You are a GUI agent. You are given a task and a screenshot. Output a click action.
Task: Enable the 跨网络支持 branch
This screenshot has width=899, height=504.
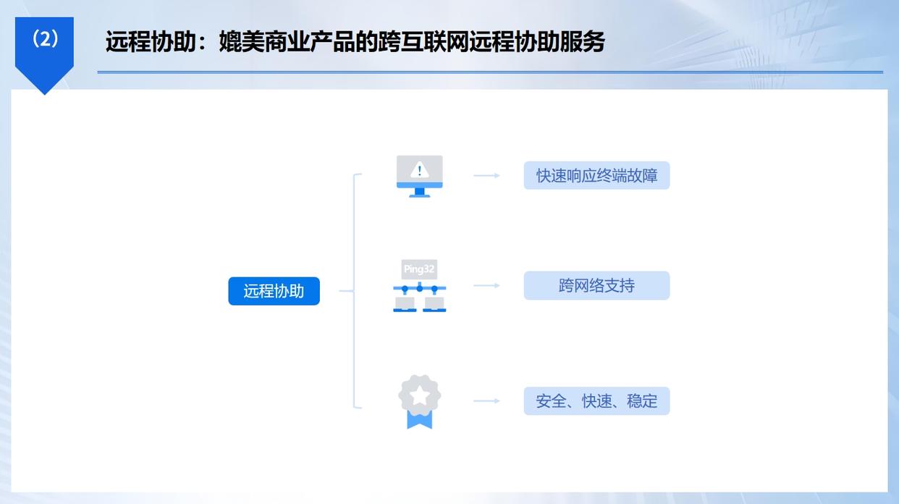click(596, 285)
